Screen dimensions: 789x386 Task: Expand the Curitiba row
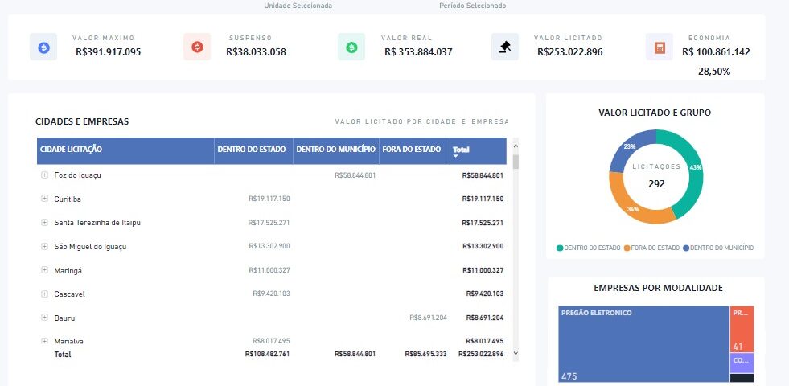[x=44, y=199]
